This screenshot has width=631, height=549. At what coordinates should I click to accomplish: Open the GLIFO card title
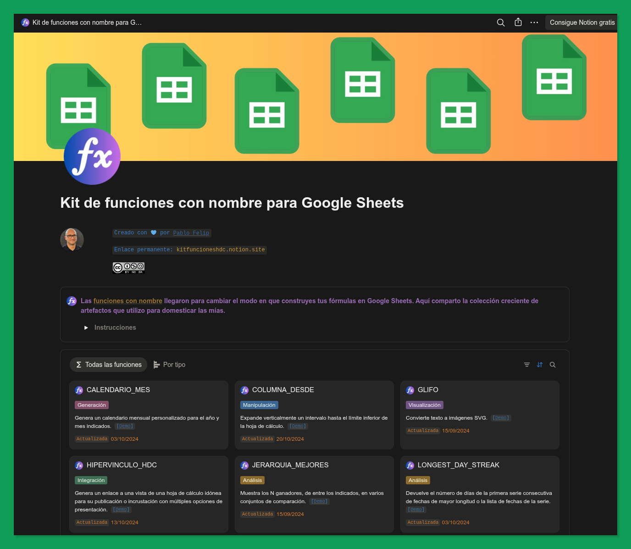(428, 390)
